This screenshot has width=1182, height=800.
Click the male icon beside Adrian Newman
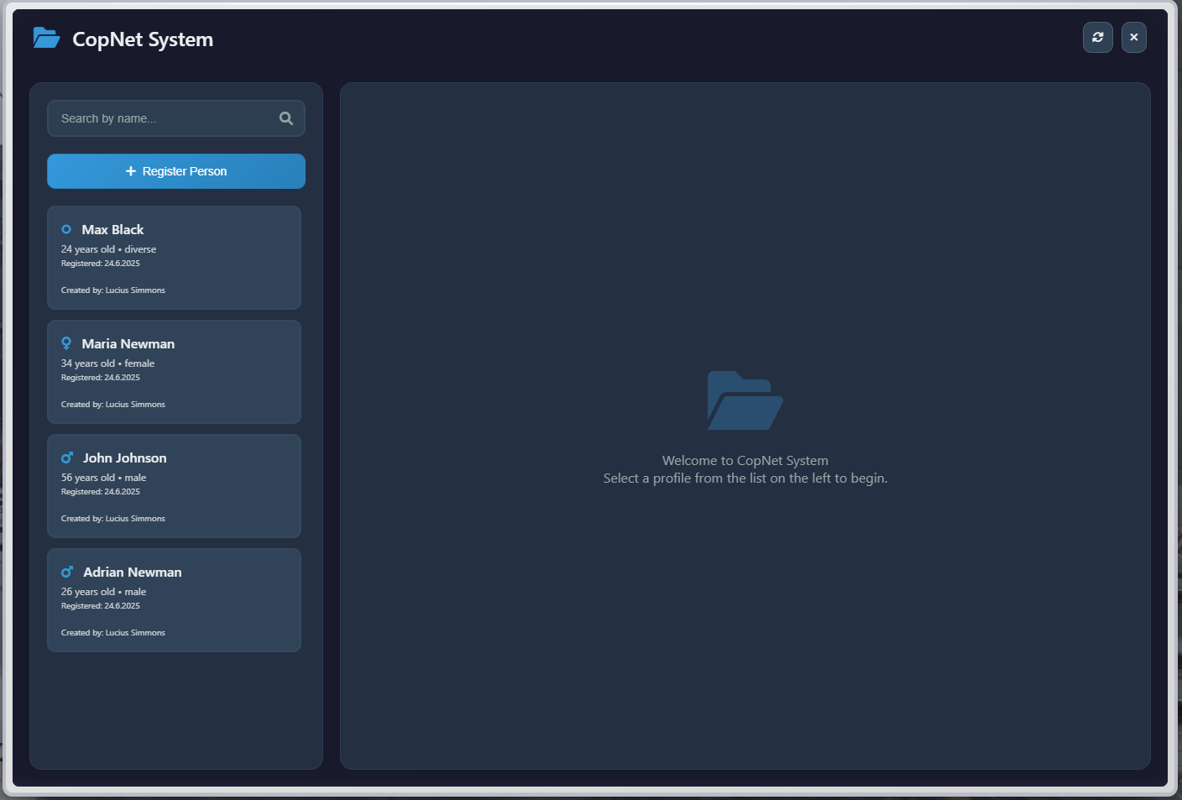tap(67, 572)
